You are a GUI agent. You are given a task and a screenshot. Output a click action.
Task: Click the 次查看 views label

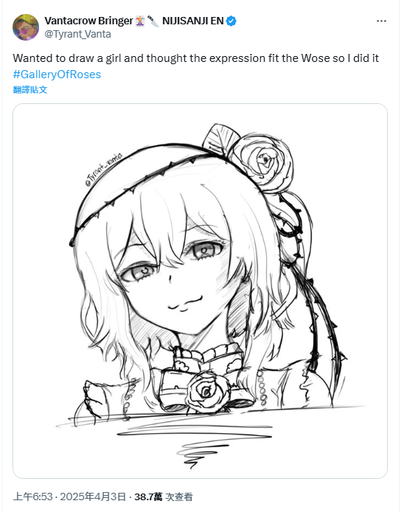(179, 497)
